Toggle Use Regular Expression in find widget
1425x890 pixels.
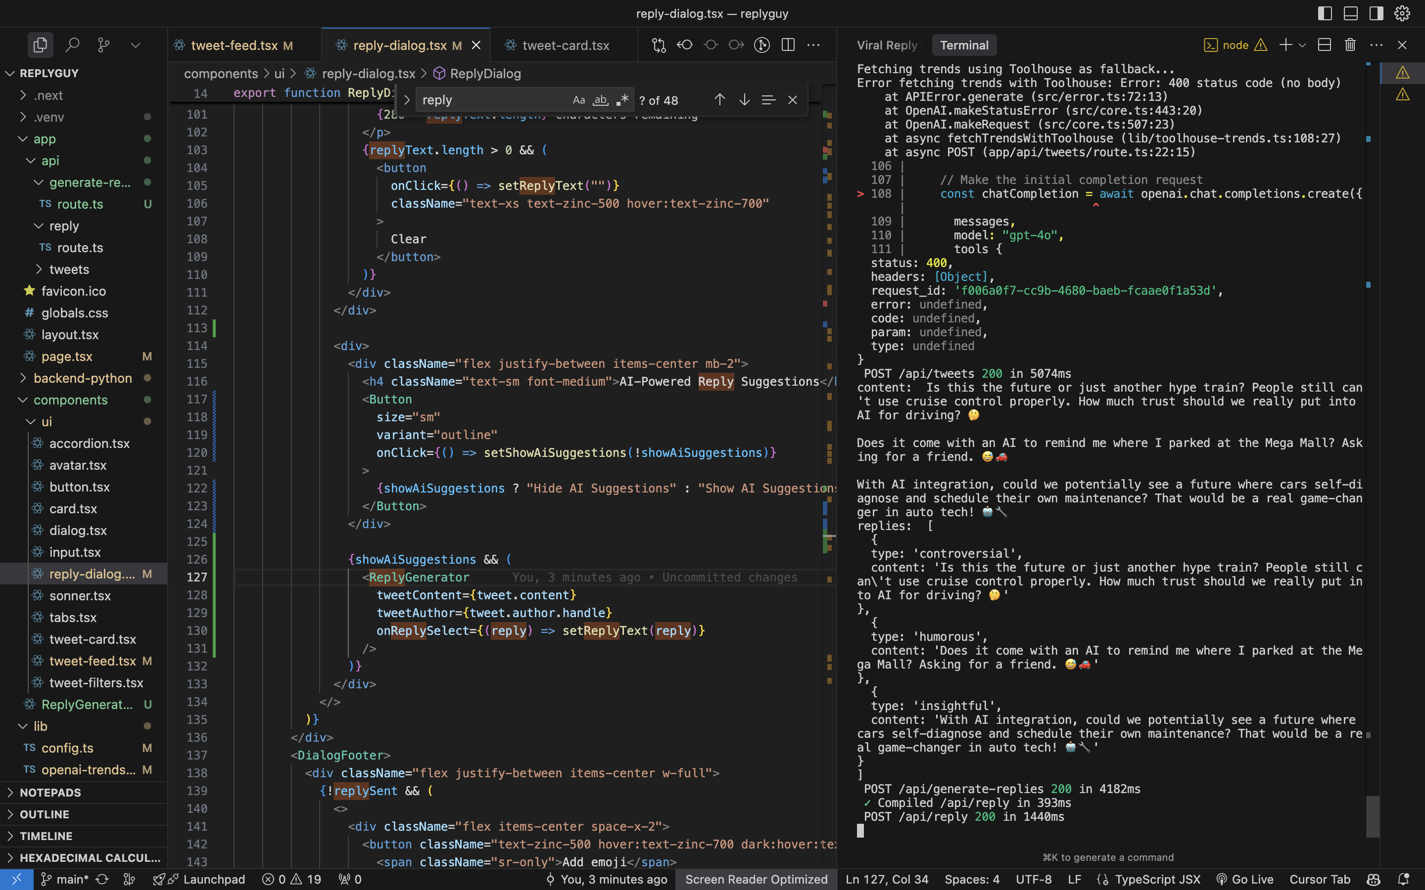tap(622, 100)
